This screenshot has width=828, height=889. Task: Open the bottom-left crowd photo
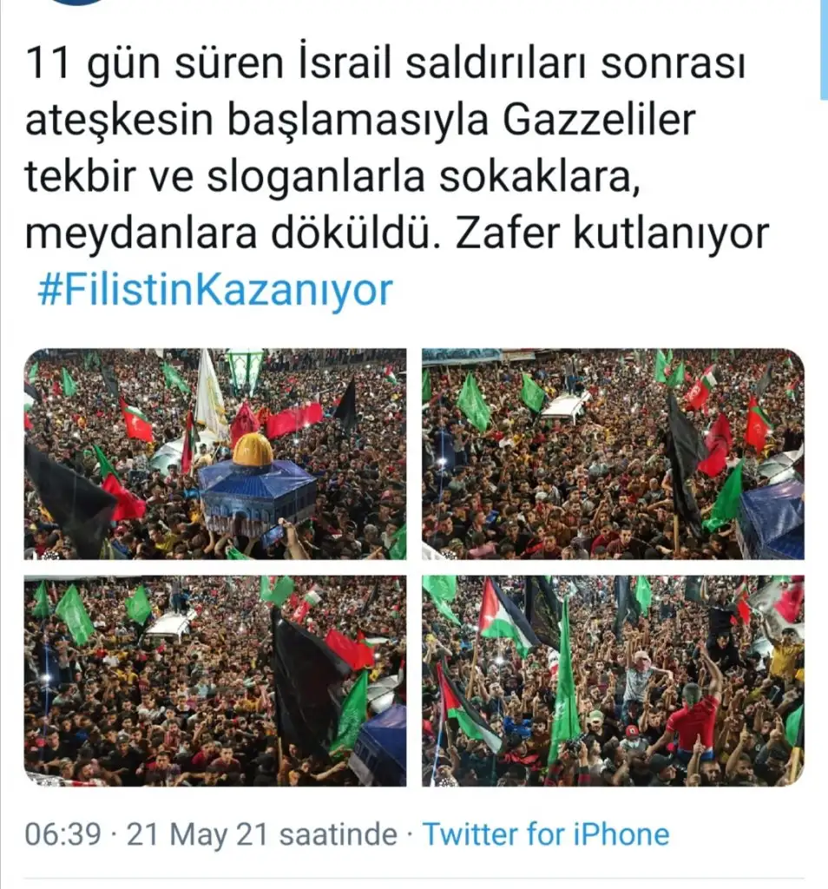point(215,681)
